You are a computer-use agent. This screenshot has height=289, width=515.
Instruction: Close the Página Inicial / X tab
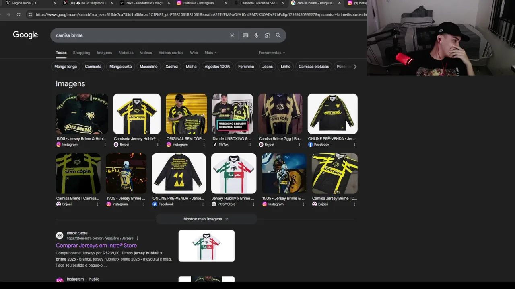pos(55,3)
